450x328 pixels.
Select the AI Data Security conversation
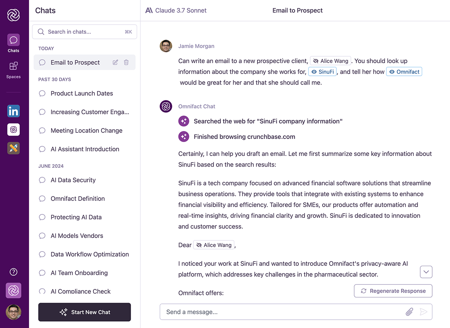[x=73, y=180]
